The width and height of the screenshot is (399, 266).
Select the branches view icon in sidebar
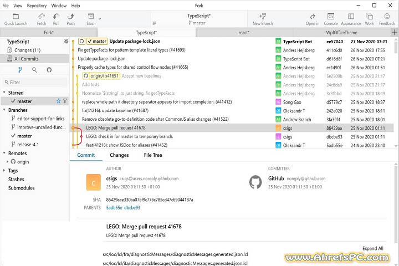pyautogui.click(x=20, y=70)
